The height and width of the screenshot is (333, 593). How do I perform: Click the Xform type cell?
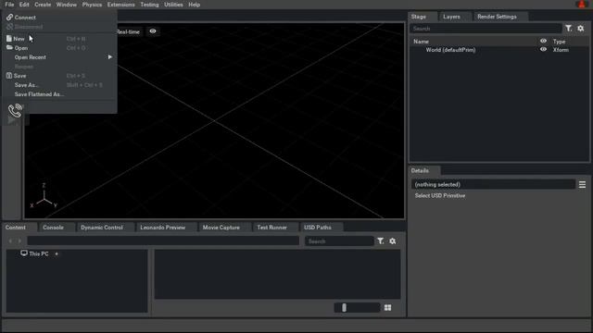(x=561, y=50)
